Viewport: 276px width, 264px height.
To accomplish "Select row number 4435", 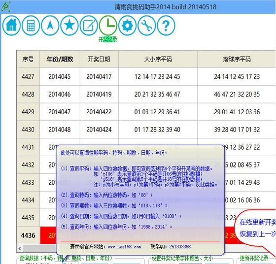I will 28,218.
